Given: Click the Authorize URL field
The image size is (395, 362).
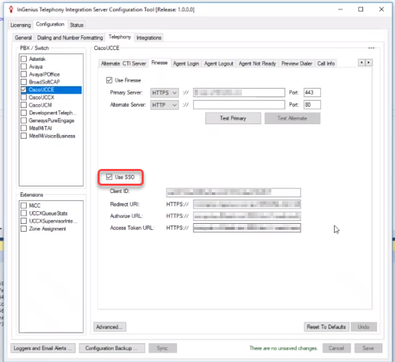Looking at the screenshot, I should (247, 216).
